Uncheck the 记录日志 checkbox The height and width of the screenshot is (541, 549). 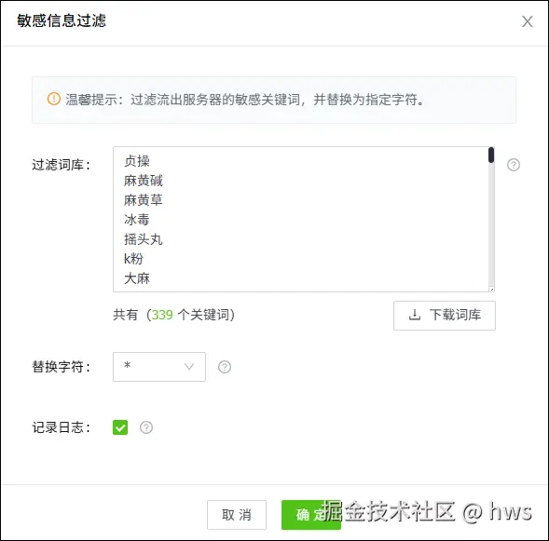(x=120, y=427)
